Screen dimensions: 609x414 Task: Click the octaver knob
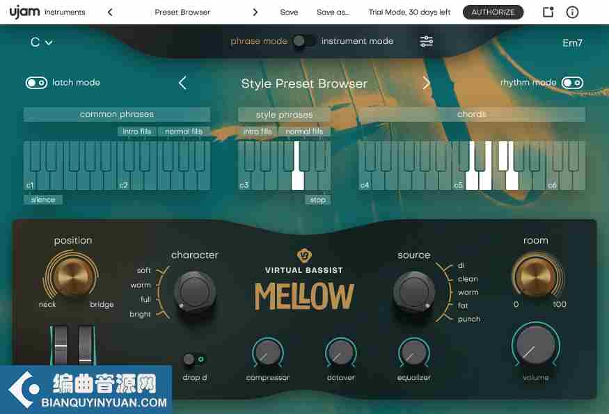click(x=340, y=353)
